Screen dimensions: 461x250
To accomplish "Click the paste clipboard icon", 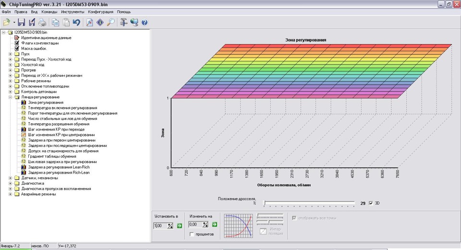I will [x=66, y=23].
